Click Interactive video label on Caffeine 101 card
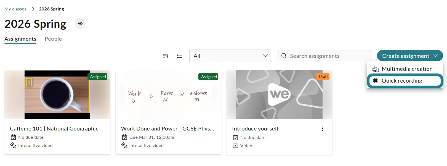The width and height of the screenshot is (447, 166). 35,145
